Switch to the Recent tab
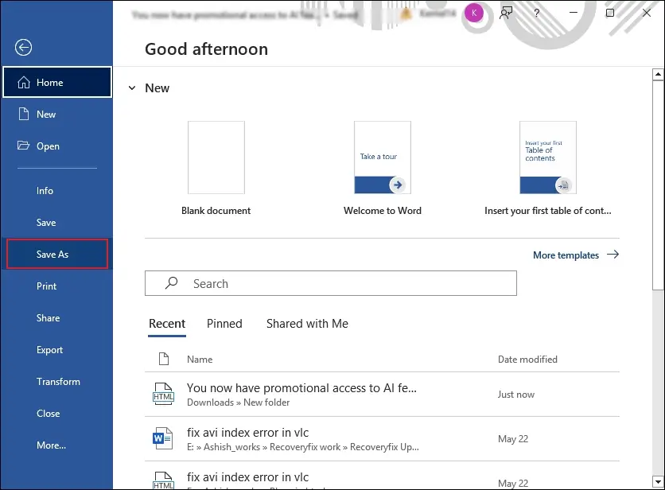 (x=167, y=324)
